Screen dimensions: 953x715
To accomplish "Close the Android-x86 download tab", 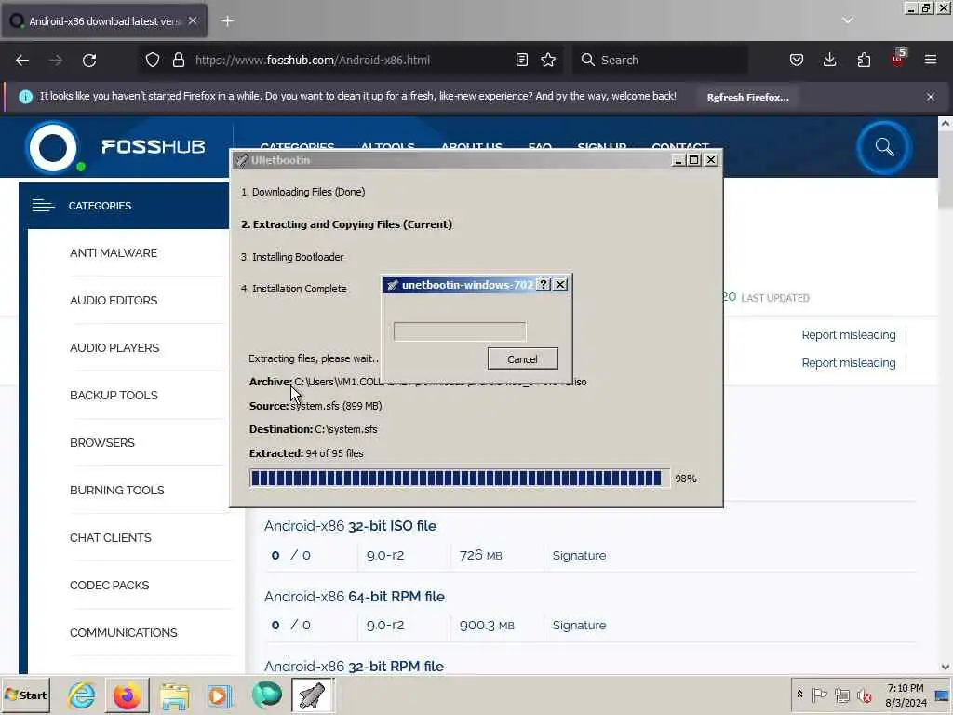I will pos(193,20).
